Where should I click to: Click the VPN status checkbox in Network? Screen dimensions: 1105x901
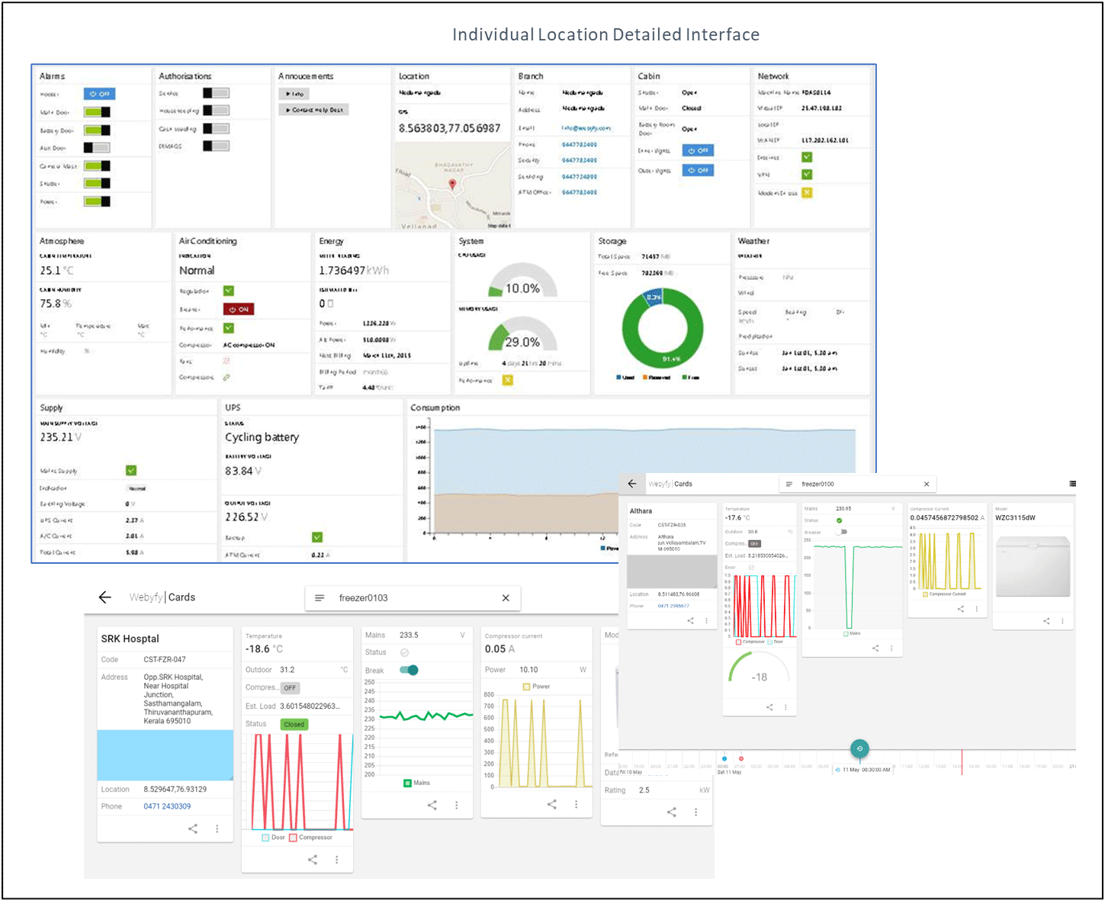coord(807,175)
